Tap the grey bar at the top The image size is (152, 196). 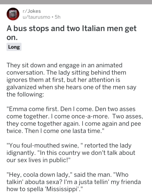[x=76, y=2]
